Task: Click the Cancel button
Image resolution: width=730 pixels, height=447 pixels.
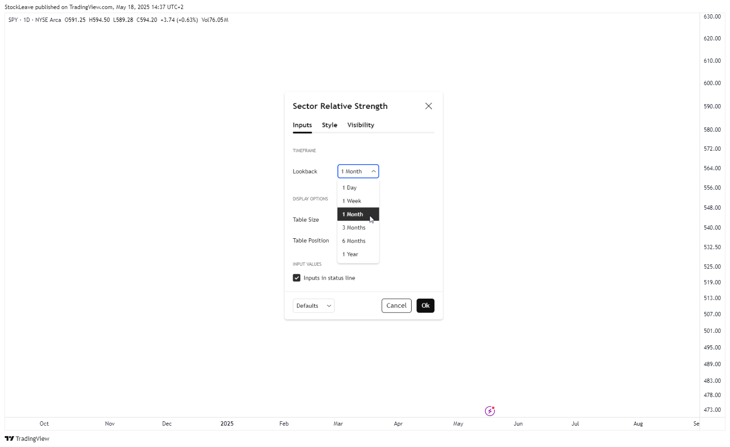Action: click(396, 306)
